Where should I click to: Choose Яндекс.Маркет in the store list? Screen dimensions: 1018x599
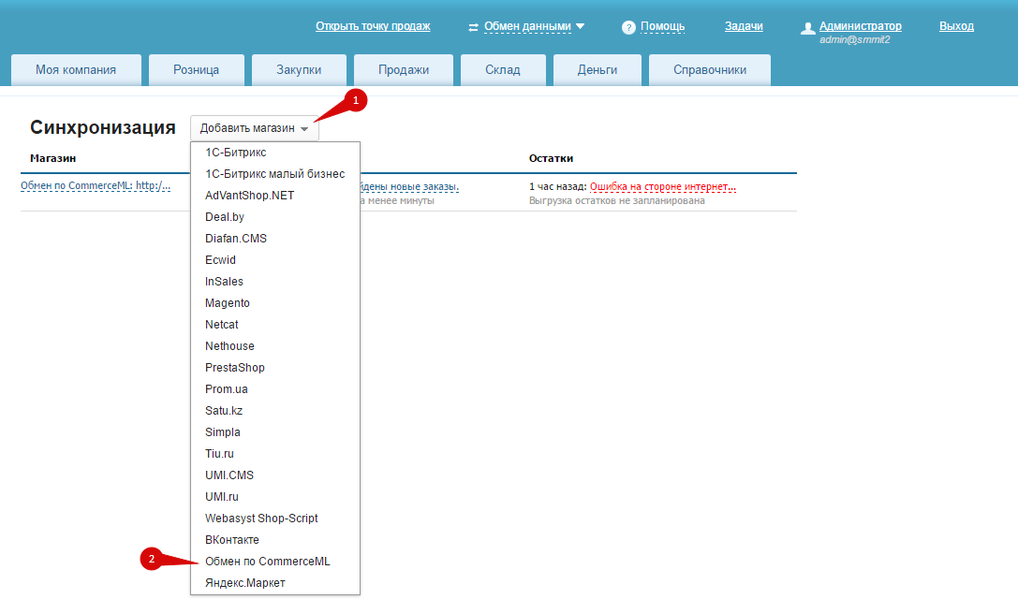pyautogui.click(x=244, y=583)
